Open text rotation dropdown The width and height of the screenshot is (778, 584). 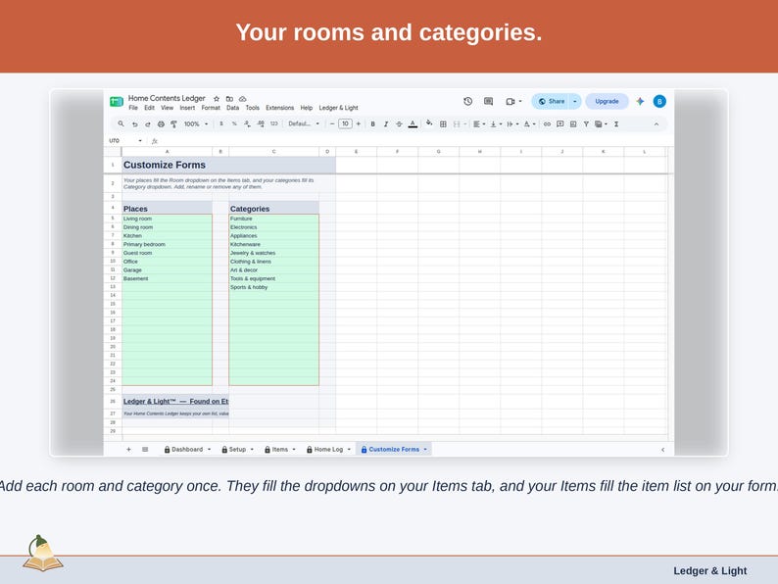point(529,124)
